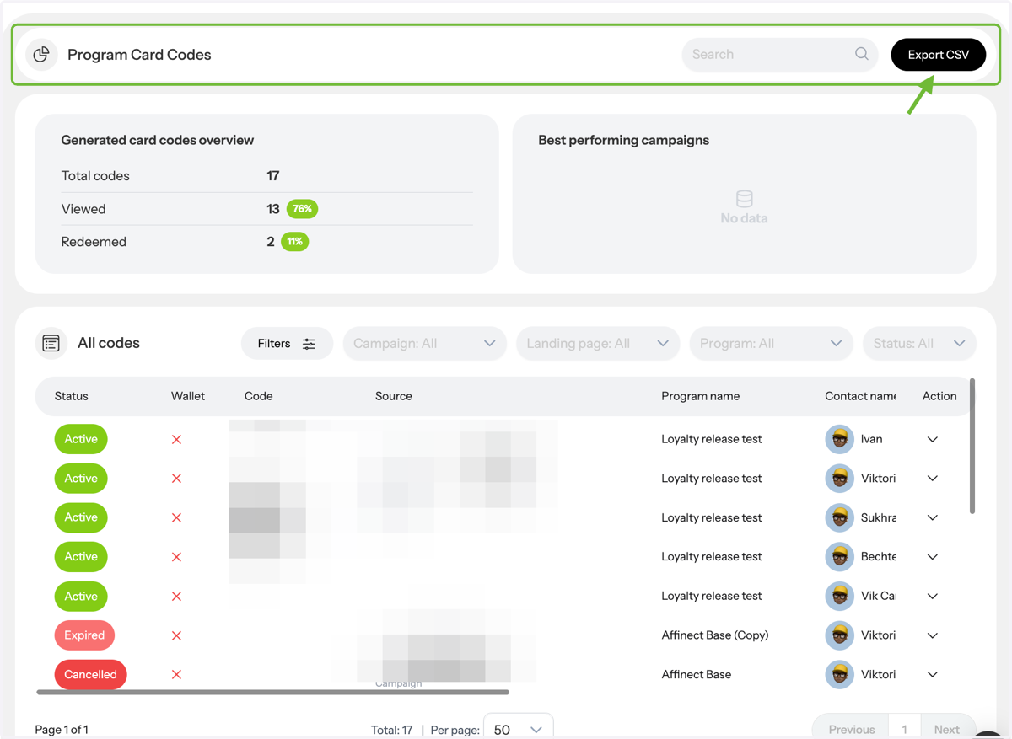Click wallet X icon in Vik Ca row
Image resolution: width=1012 pixels, height=739 pixels.
pos(176,596)
